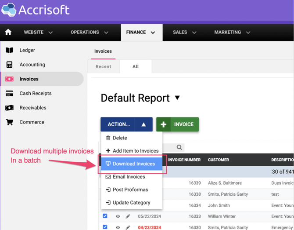This screenshot has height=230, width=294.
Task: Open Ledger from the sidebar
Action: tap(27, 50)
